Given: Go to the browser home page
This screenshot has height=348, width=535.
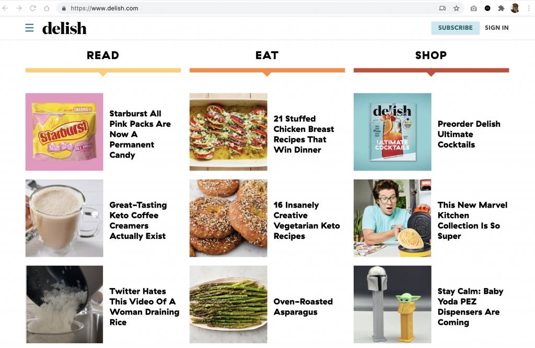Looking at the screenshot, I should point(46,8).
